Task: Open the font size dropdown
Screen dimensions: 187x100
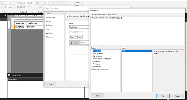Action: [x=14, y=3]
